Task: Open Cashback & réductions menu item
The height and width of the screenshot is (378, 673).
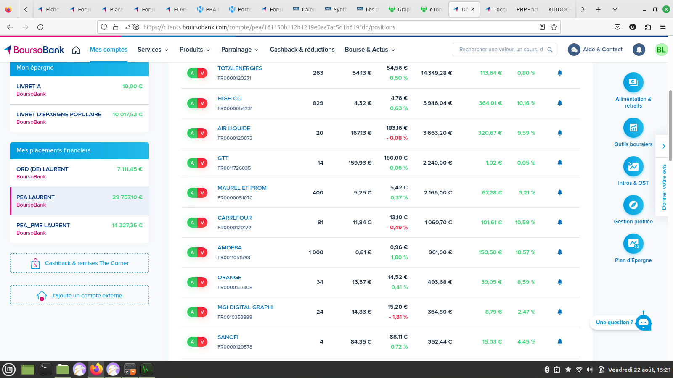Action: 302,50
